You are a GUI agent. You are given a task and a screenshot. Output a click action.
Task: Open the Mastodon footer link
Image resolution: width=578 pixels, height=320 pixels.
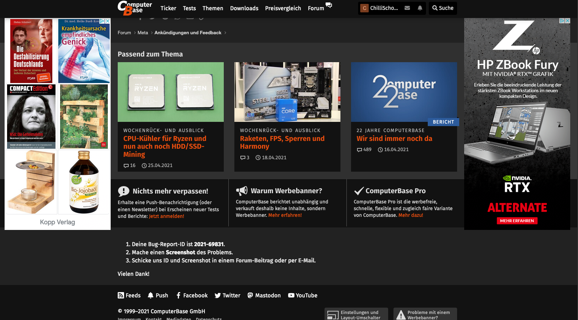264,295
